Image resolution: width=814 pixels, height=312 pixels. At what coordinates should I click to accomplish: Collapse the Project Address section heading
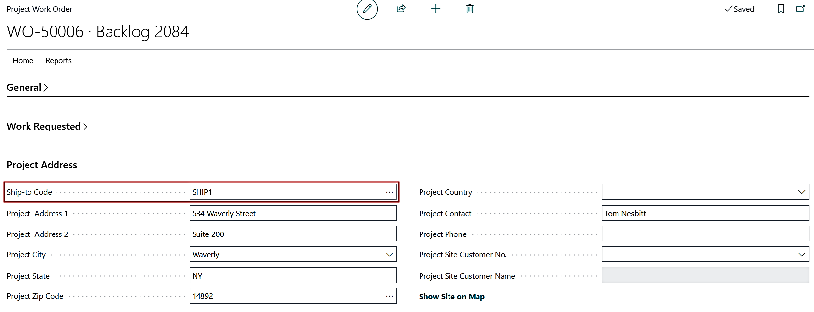(x=42, y=165)
